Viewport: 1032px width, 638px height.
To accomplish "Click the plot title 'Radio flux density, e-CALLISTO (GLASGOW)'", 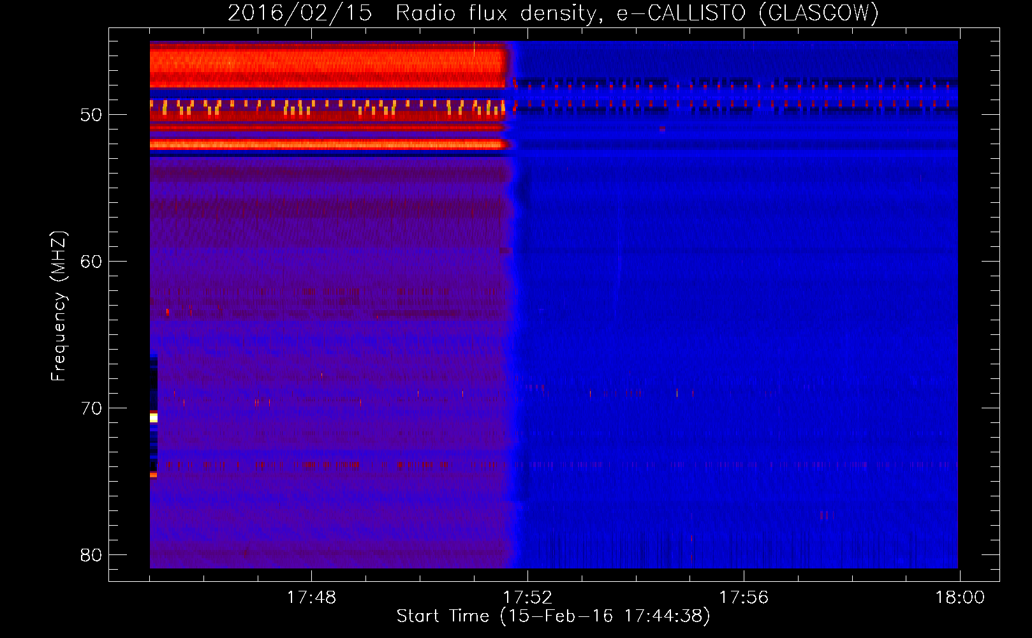I will click(637, 13).
